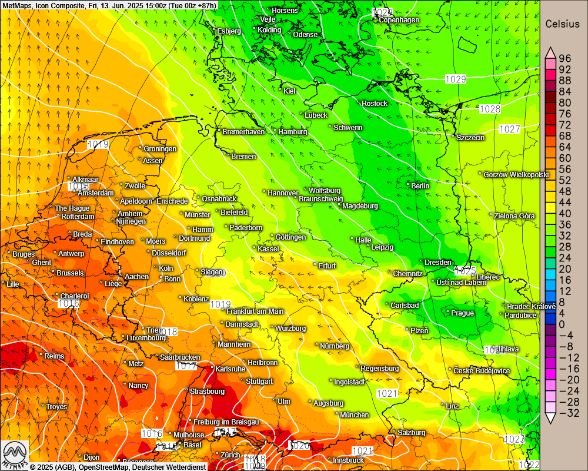This screenshot has height=471, width=588.
Task: Click the München city marker
Action: pos(336,414)
